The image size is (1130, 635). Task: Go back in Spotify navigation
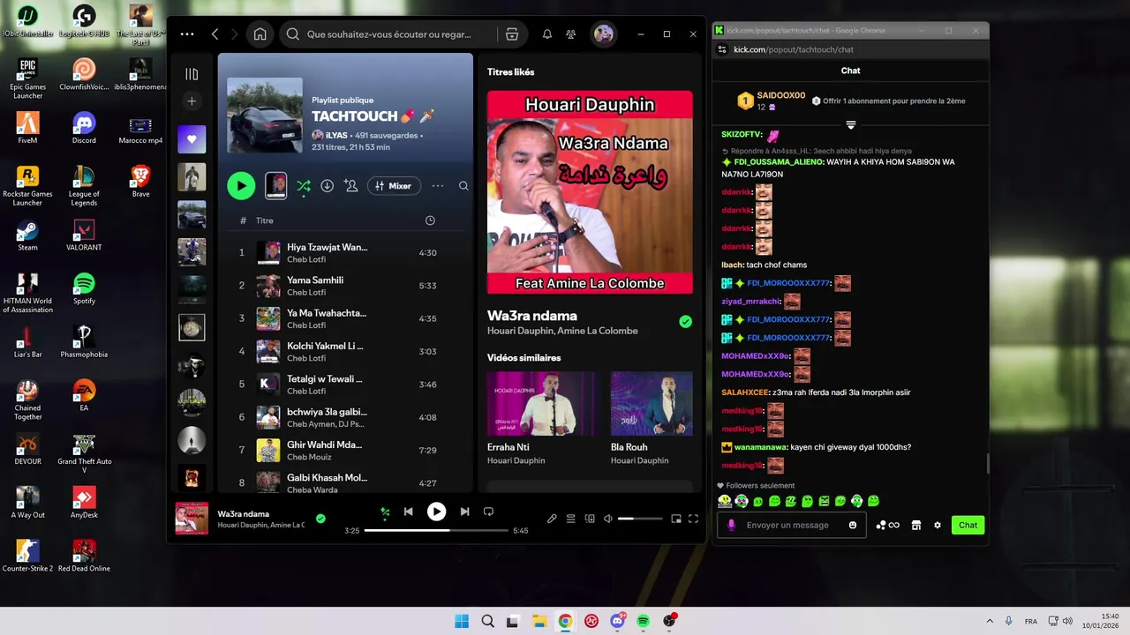[x=215, y=34]
